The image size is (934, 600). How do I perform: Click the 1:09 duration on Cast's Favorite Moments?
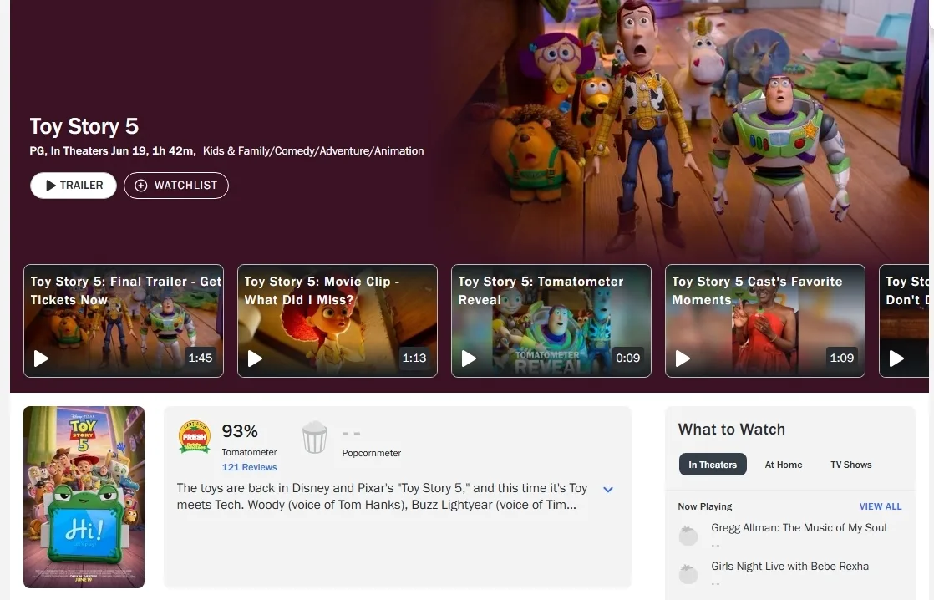(841, 358)
